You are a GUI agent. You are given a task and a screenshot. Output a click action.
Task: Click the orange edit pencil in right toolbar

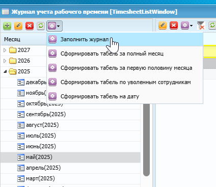pyautogui.click(x=163, y=25)
